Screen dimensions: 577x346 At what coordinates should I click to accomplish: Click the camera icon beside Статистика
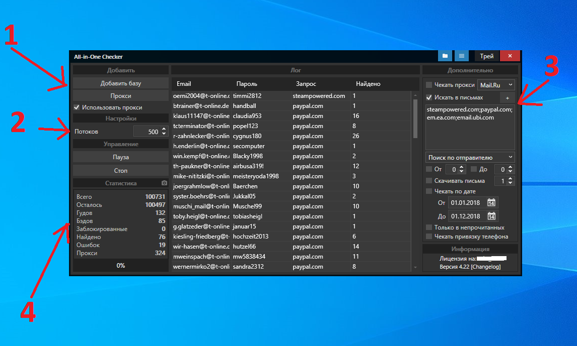tap(164, 183)
